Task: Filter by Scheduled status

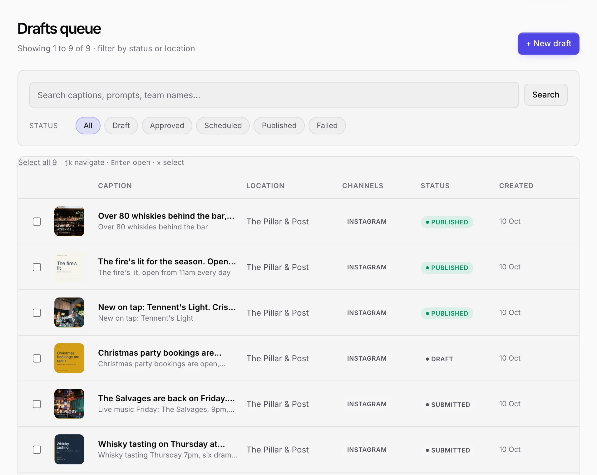Action: pyautogui.click(x=223, y=126)
